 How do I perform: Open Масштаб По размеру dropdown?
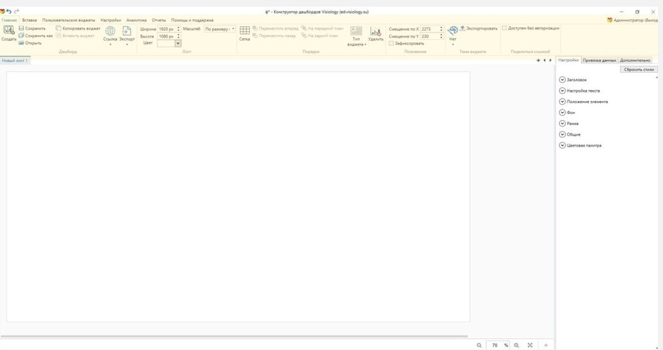coord(220,29)
